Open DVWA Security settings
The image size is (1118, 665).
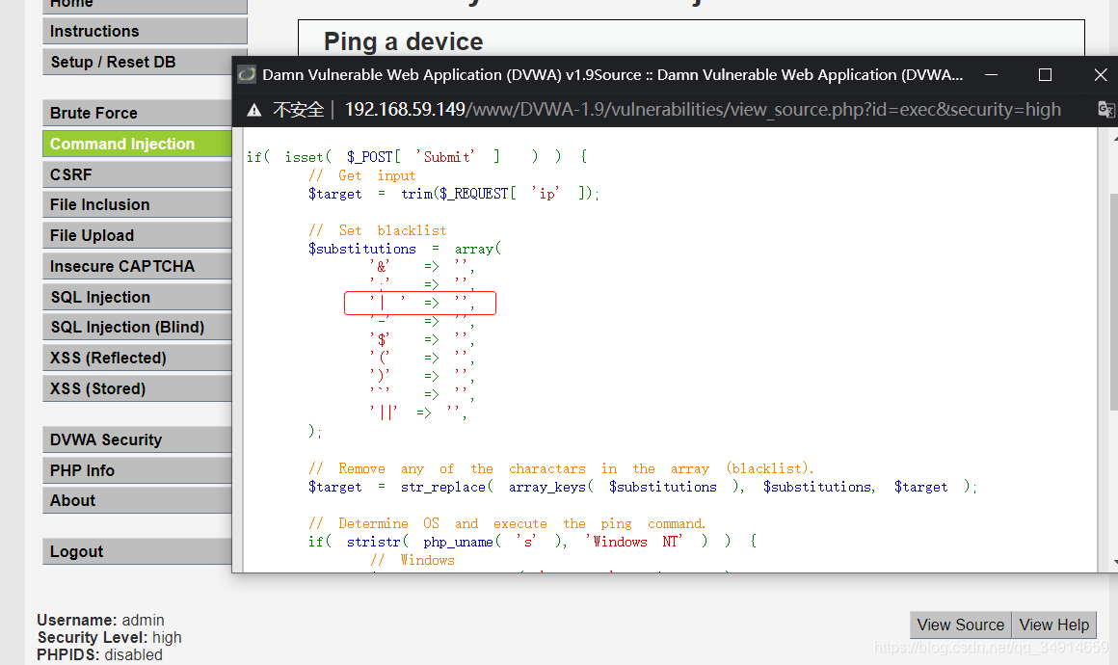pos(138,439)
